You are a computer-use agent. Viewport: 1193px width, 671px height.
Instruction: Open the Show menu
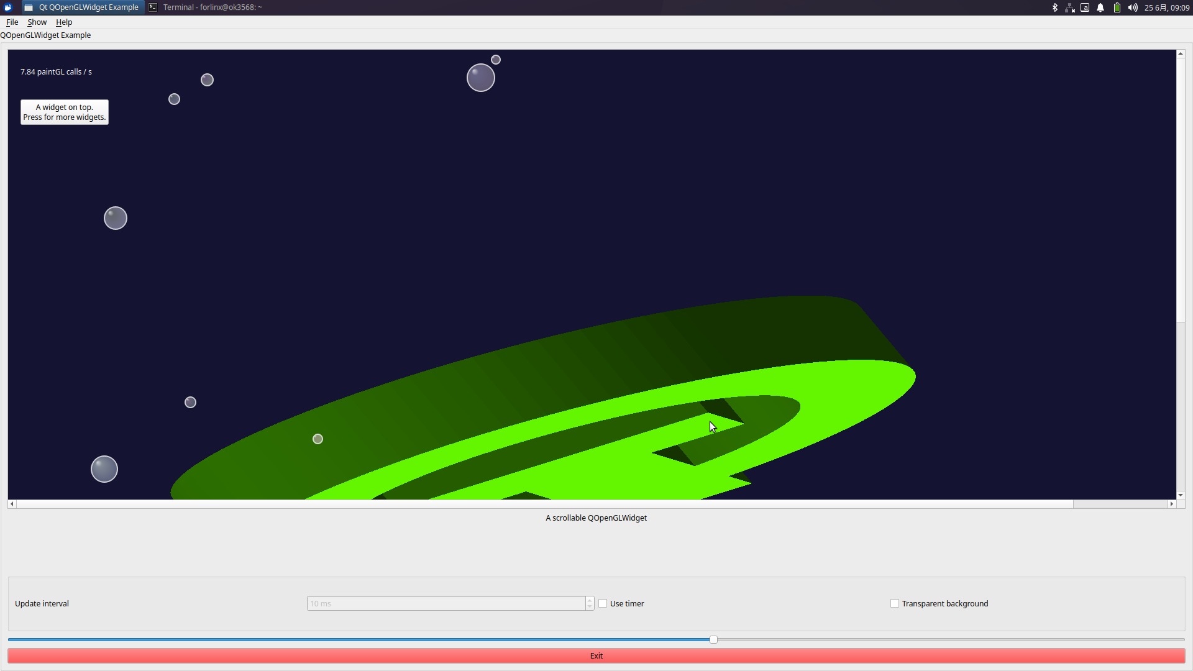click(x=37, y=22)
